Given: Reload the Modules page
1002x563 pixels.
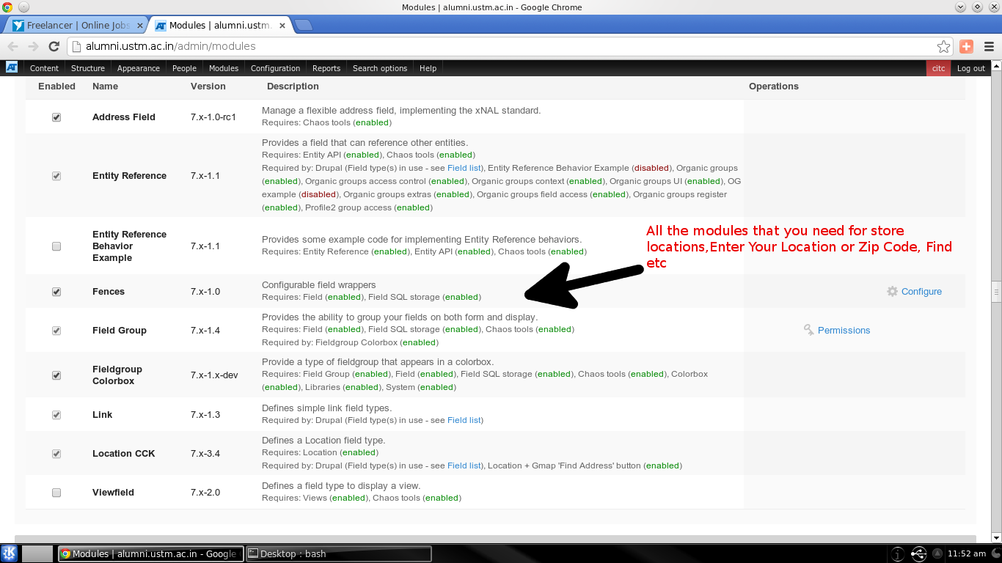Looking at the screenshot, I should (x=54, y=46).
